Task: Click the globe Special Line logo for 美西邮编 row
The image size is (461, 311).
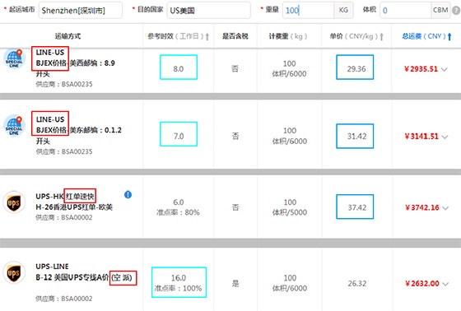Action: pyautogui.click(x=14, y=58)
